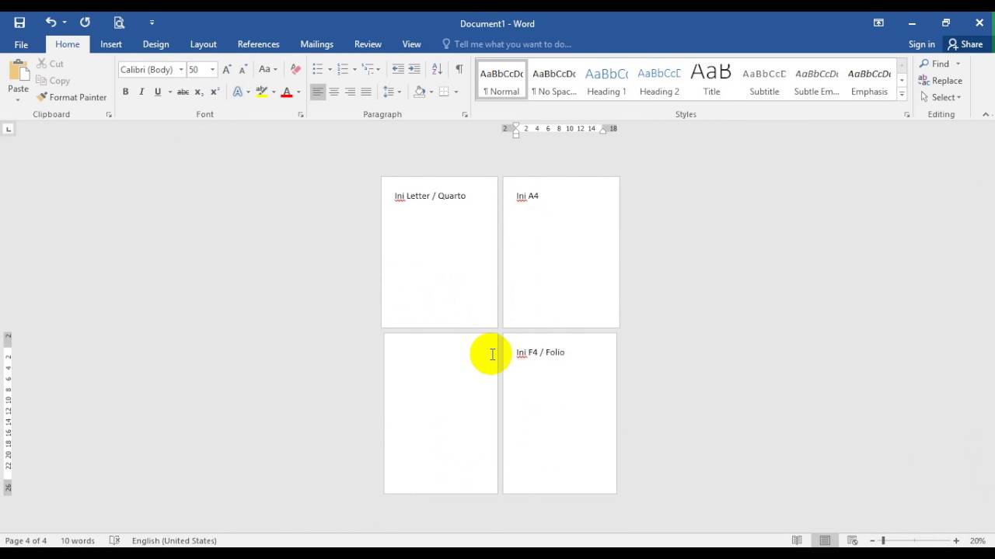Click the Page 4 of 4 status
Image resolution: width=995 pixels, height=559 pixels.
coord(26,540)
